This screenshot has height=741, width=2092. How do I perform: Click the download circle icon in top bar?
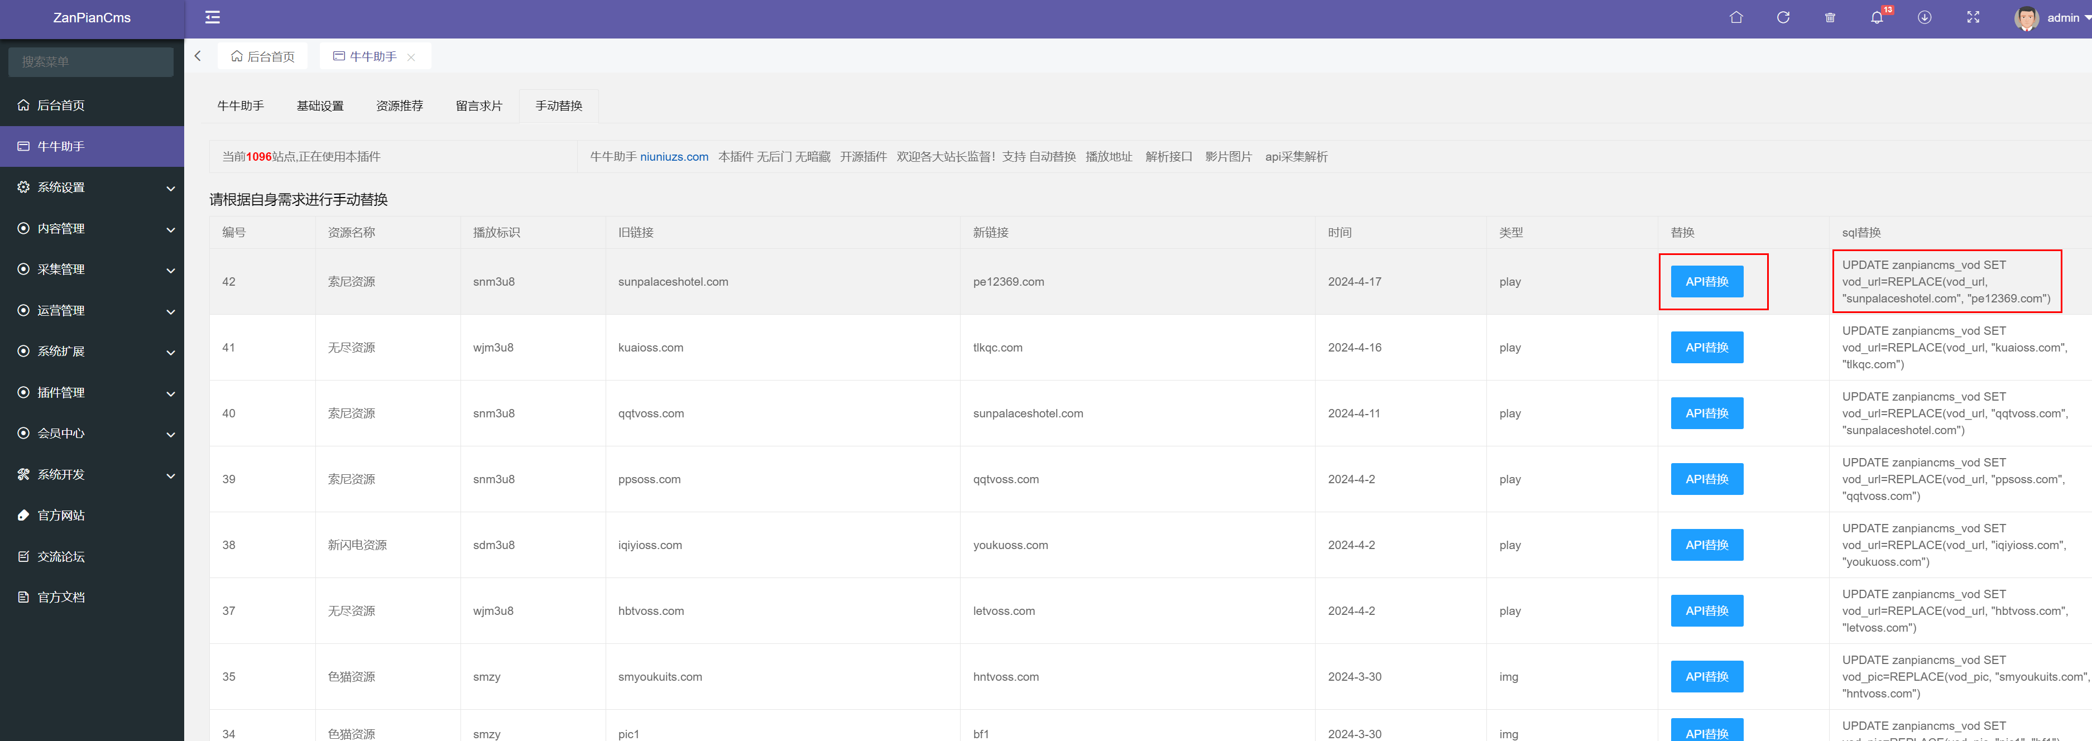pos(1925,17)
